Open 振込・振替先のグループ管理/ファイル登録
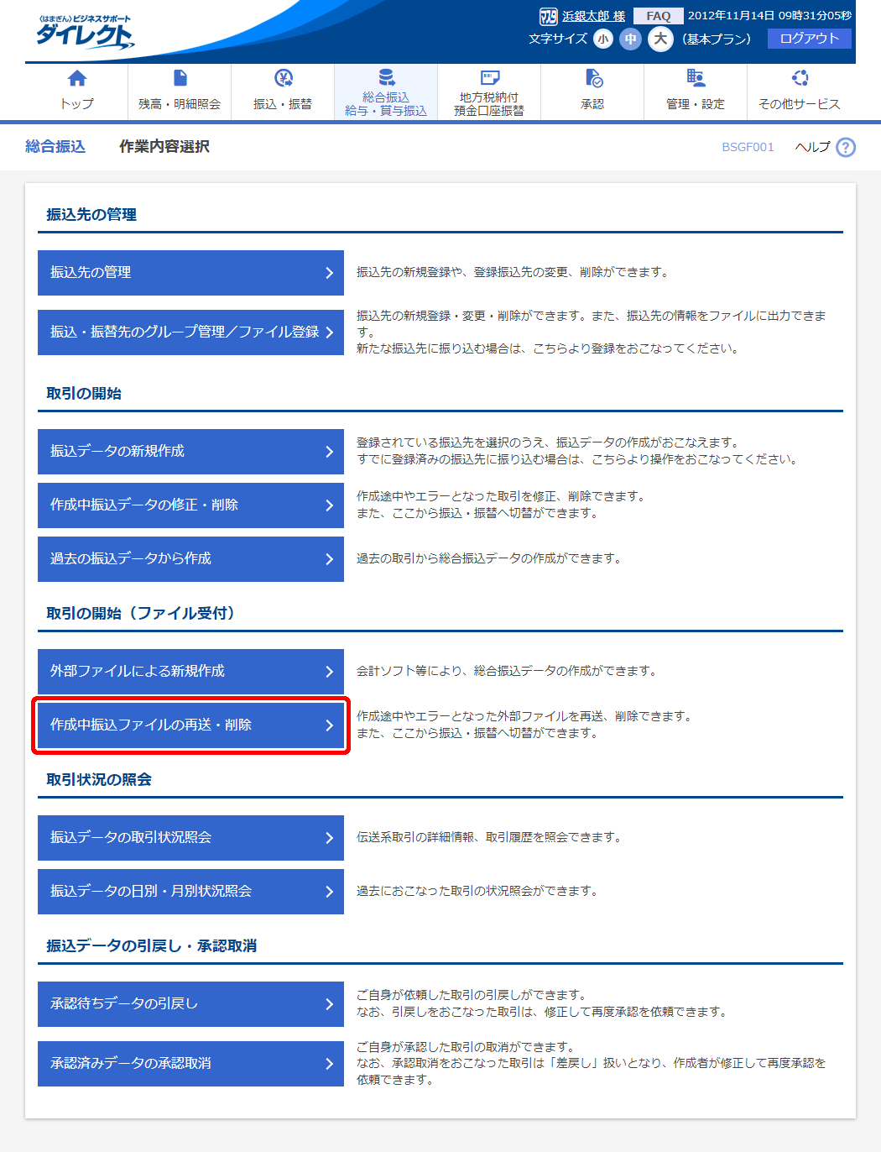Screen dimensions: 881x1152 pyautogui.click(x=190, y=333)
